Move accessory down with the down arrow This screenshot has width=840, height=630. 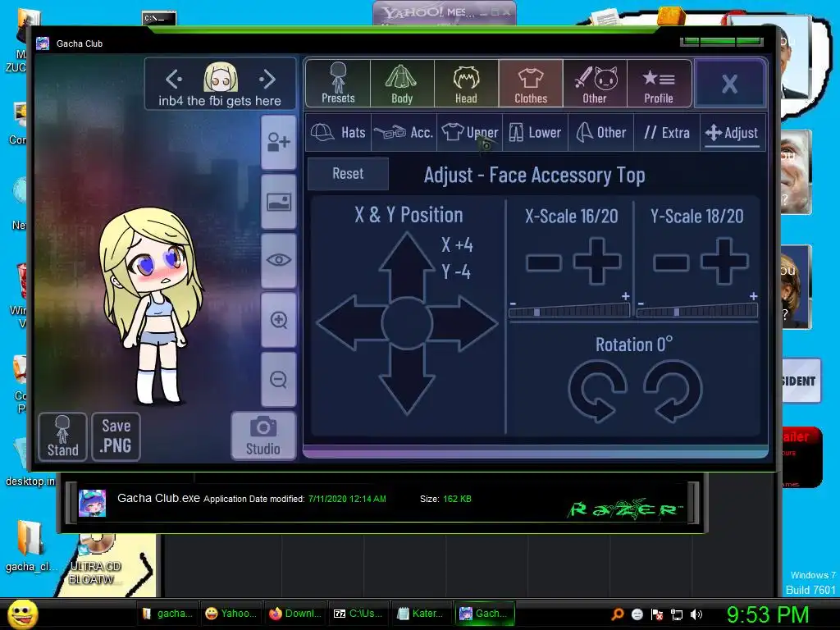pyautogui.click(x=407, y=381)
